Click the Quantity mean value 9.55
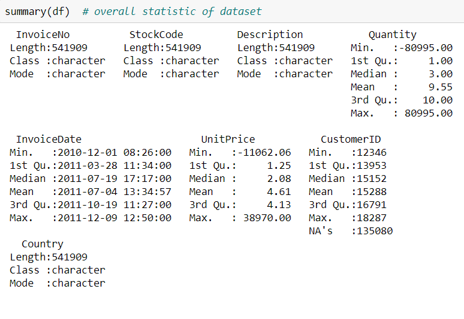464x319 pixels. point(440,87)
